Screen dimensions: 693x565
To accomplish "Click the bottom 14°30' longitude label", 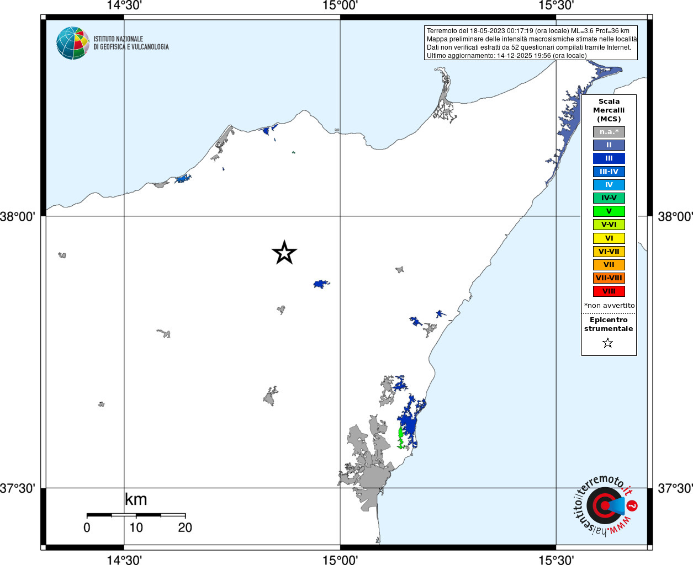I will click(x=124, y=559).
